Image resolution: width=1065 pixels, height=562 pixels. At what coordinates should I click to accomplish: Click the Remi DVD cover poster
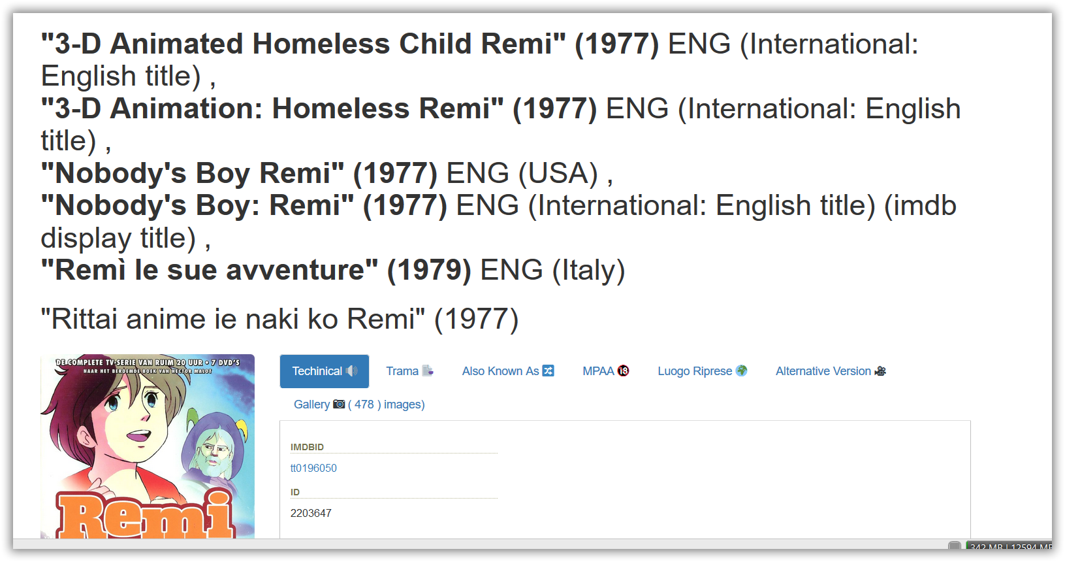[x=148, y=446]
